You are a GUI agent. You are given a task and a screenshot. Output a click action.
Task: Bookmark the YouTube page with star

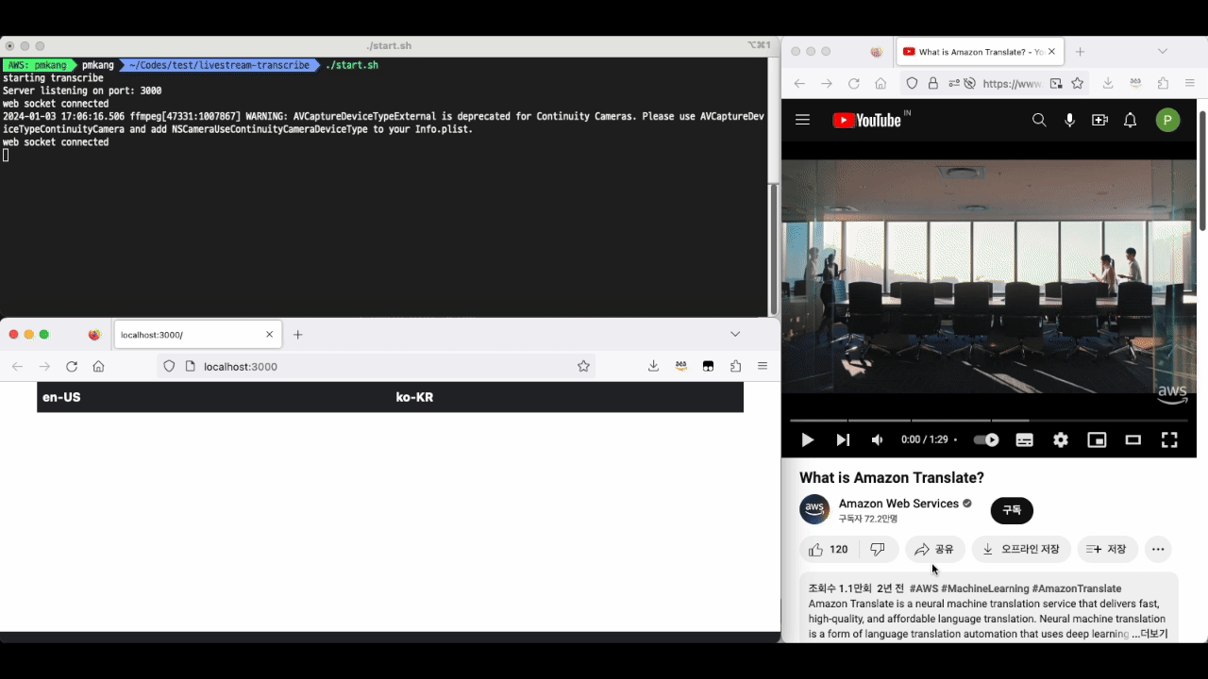(x=1077, y=84)
